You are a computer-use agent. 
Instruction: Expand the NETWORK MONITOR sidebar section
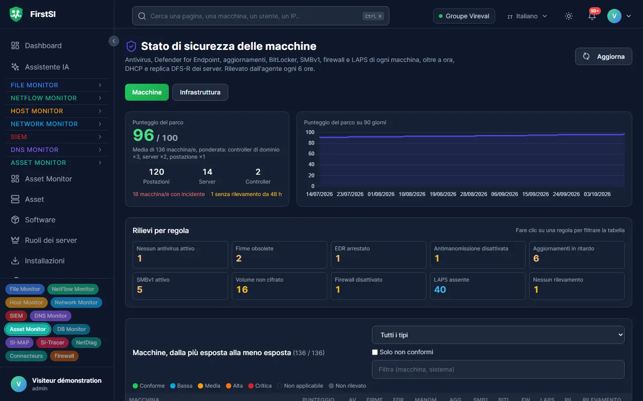coord(56,124)
